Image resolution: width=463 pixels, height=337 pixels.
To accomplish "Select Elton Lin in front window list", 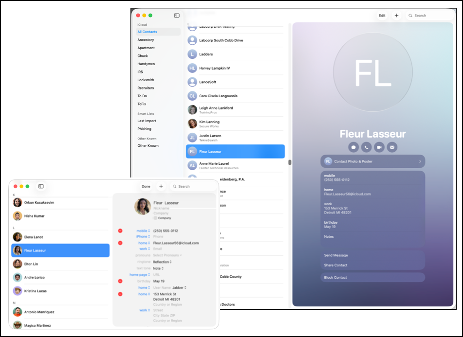I will click(x=60, y=264).
